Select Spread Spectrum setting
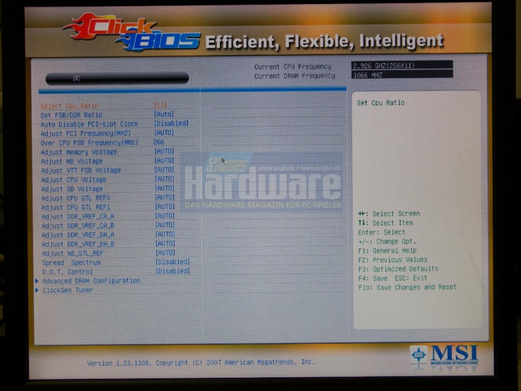 [71, 263]
